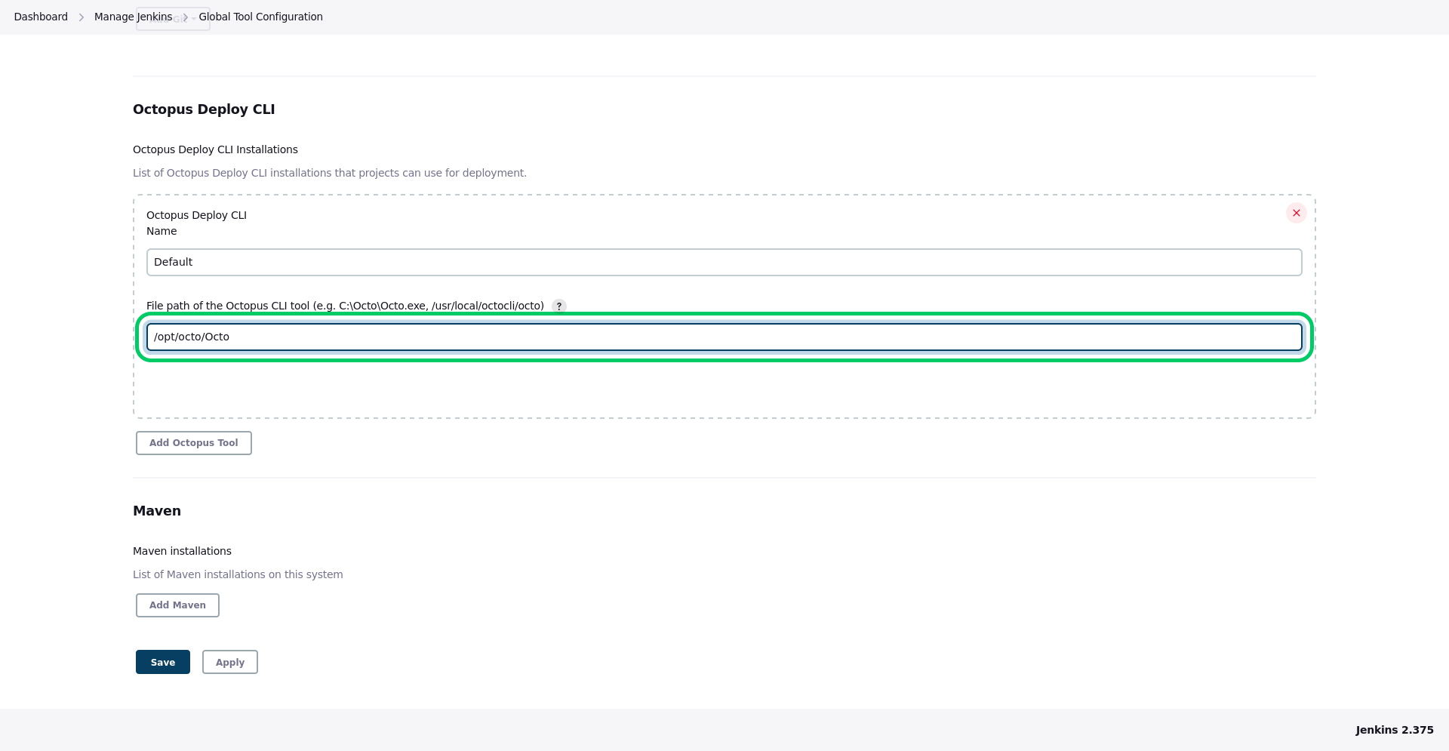Go to Dashboard breadcrumb
1449x751 pixels.
41,17
